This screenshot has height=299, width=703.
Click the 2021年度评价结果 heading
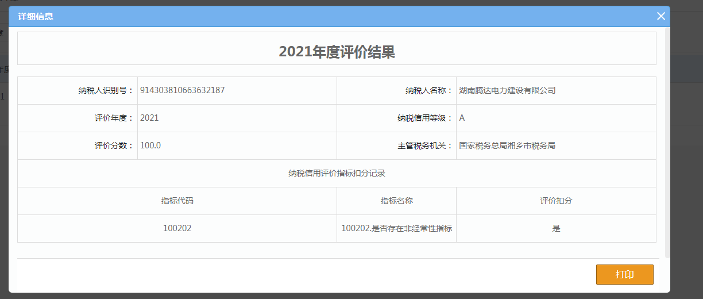pyautogui.click(x=337, y=52)
